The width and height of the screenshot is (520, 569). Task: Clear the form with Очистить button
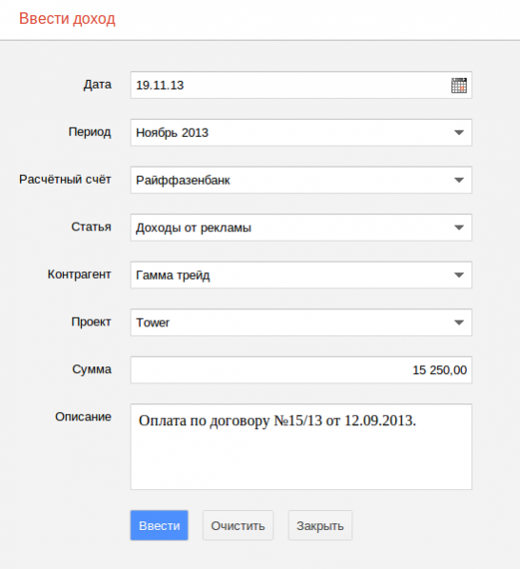[238, 525]
